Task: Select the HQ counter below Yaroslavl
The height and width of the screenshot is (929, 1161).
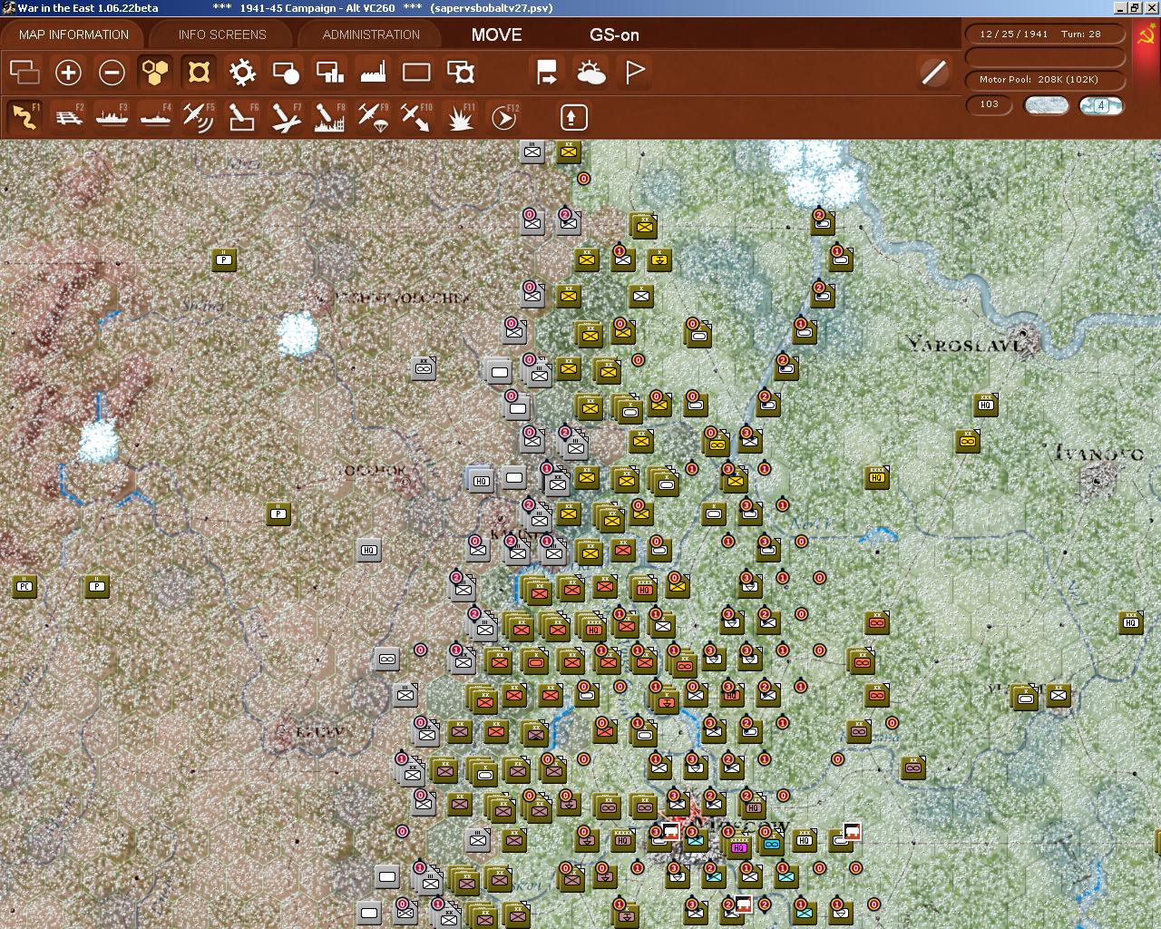Action: [986, 405]
